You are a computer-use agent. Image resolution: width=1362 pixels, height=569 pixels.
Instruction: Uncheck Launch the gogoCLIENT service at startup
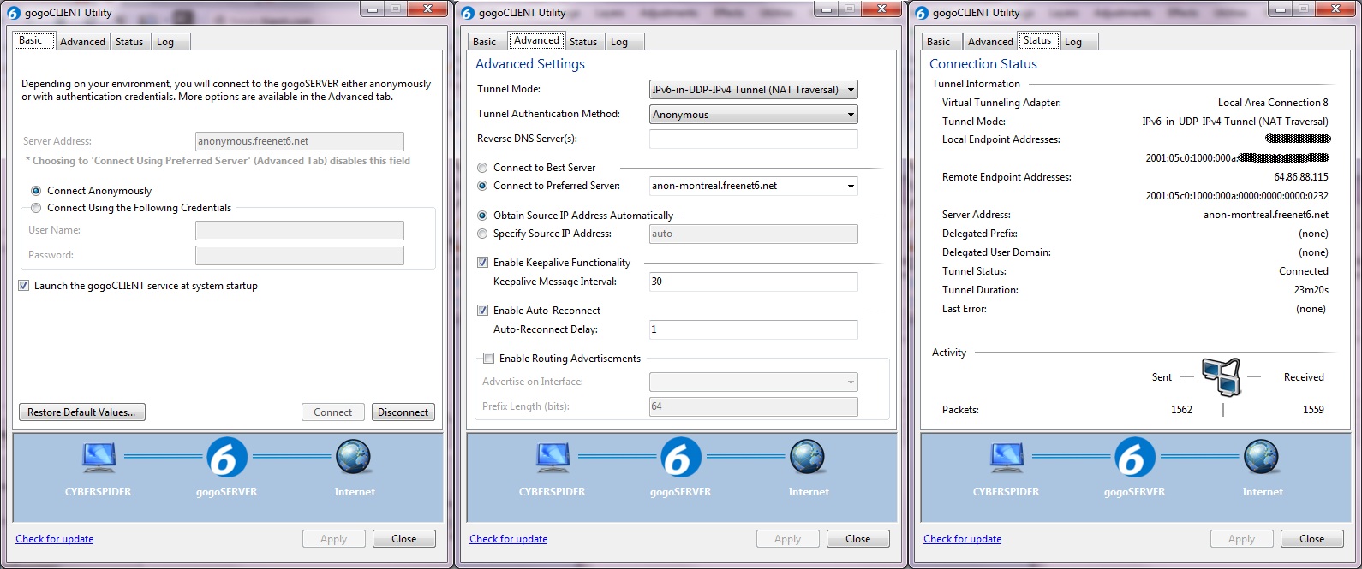[24, 286]
